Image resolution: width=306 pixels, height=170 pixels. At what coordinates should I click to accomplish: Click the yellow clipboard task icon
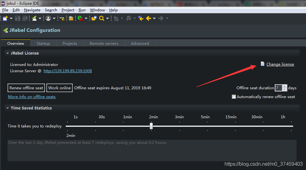tap(71, 18)
